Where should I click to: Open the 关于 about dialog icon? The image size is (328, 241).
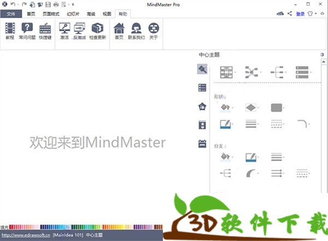point(154,31)
